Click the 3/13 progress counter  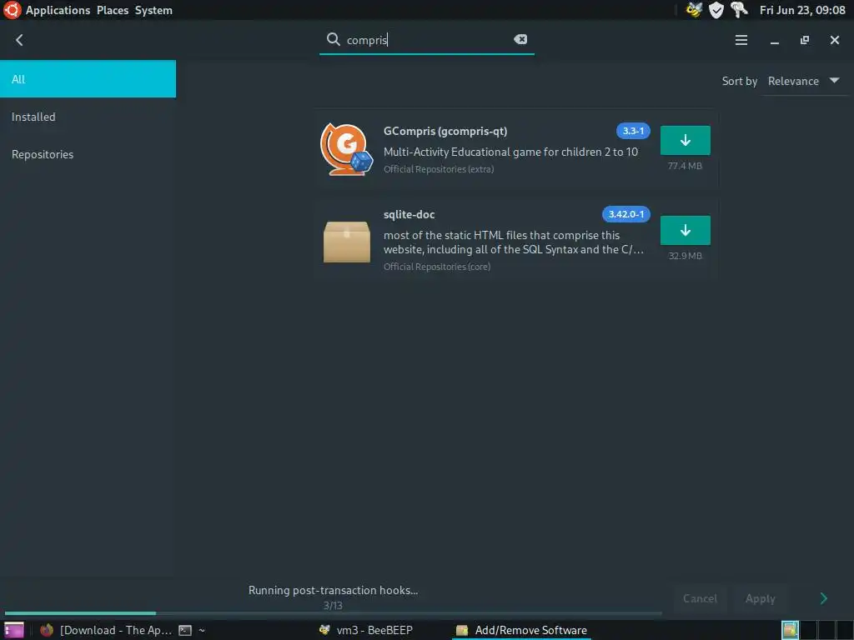333,605
